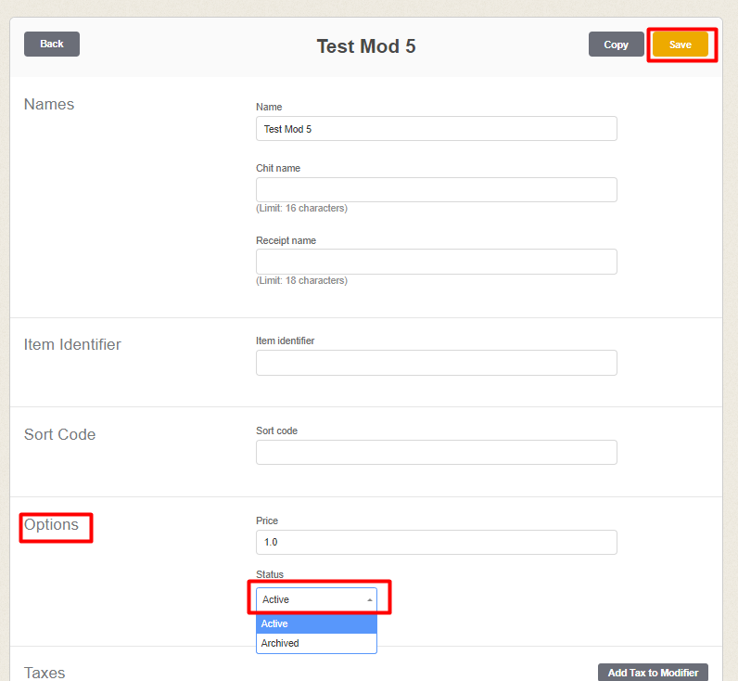Click the Sort Code section heading
The height and width of the screenshot is (681, 738).
59,434
